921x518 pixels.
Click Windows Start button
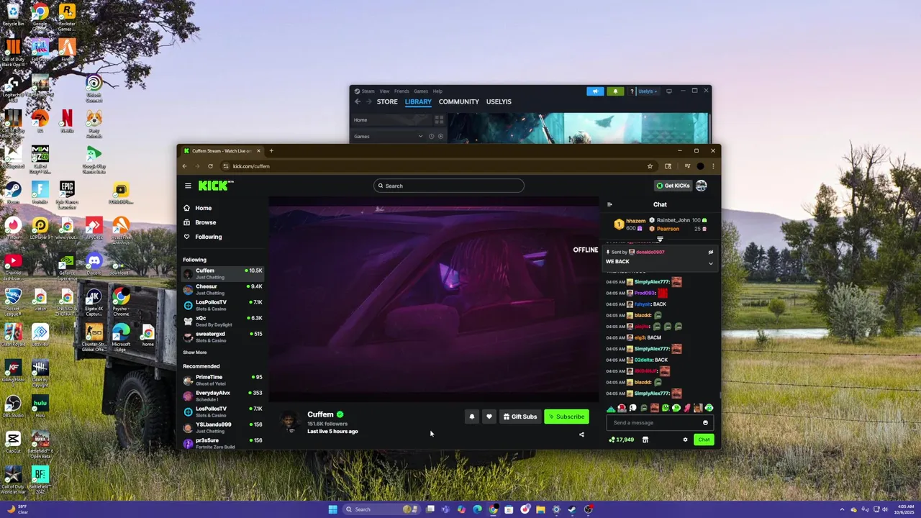(x=332, y=509)
